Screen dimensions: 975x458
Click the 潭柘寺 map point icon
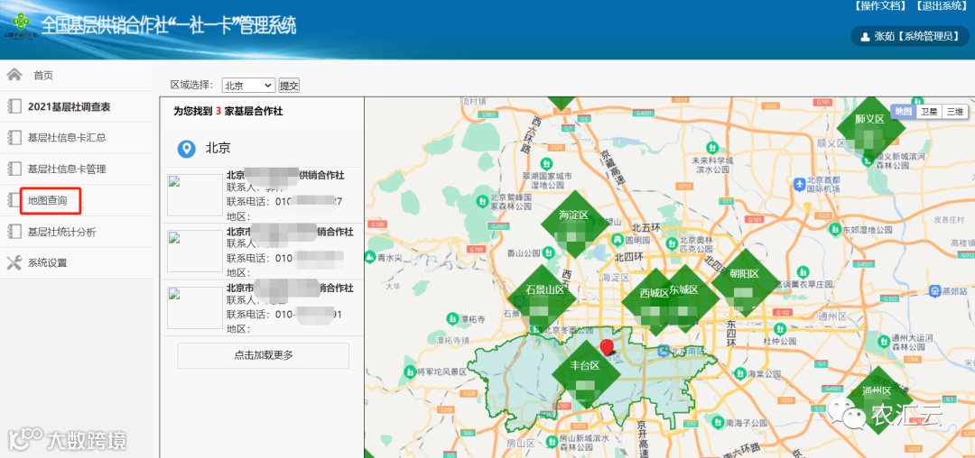point(453,318)
